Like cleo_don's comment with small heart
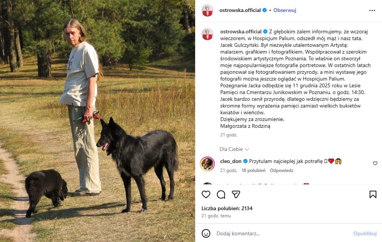 375,163
